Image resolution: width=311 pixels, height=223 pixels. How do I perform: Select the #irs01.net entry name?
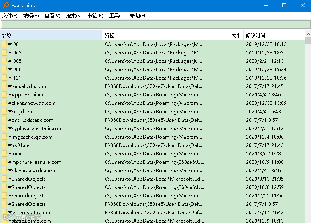(20, 145)
